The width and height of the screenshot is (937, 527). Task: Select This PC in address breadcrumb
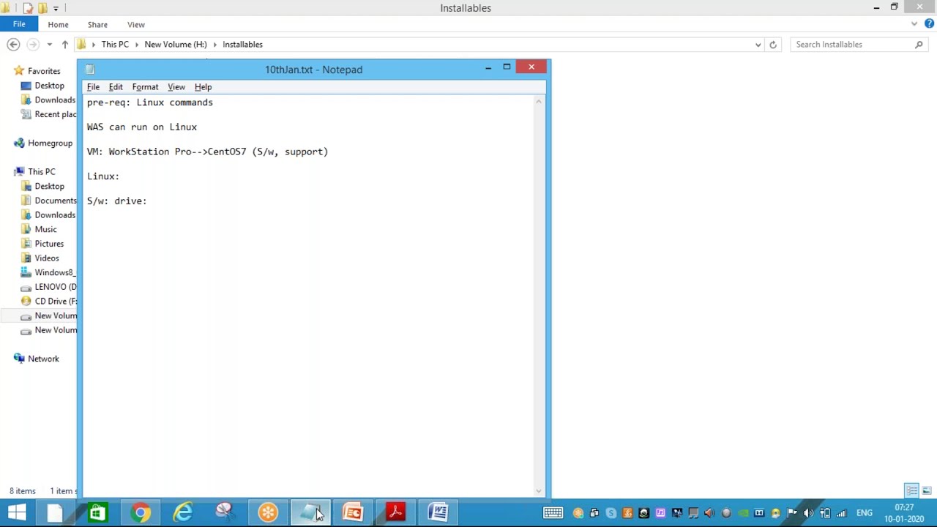click(115, 45)
